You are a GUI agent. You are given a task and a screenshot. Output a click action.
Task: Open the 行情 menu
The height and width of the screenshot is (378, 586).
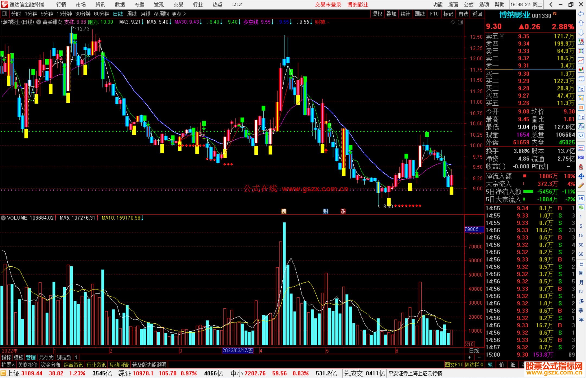pos(61,5)
